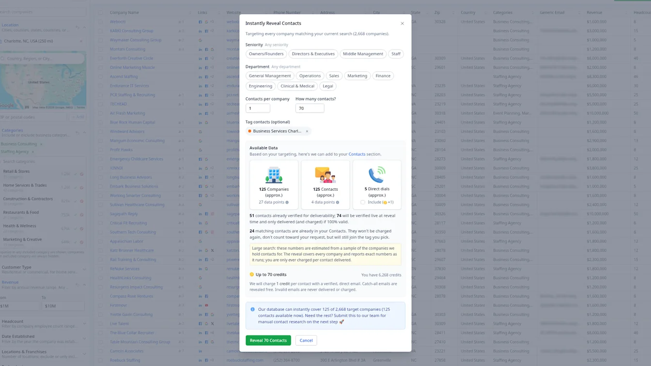Click exclude icon for Retail & Stores category
Viewport: 651px width, 366px height.
tap(81, 174)
